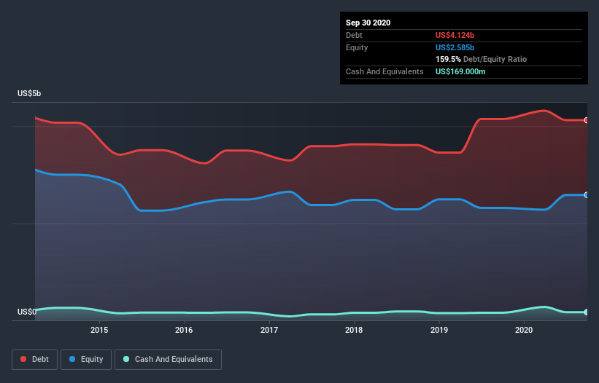Click the Equity row label in tooltip
The height and width of the screenshot is (383, 599).
pos(357,47)
